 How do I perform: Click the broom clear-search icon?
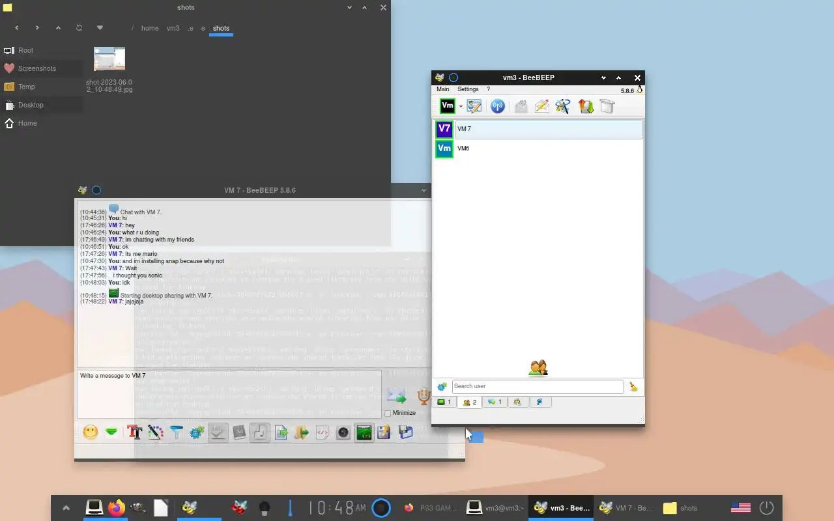point(633,387)
